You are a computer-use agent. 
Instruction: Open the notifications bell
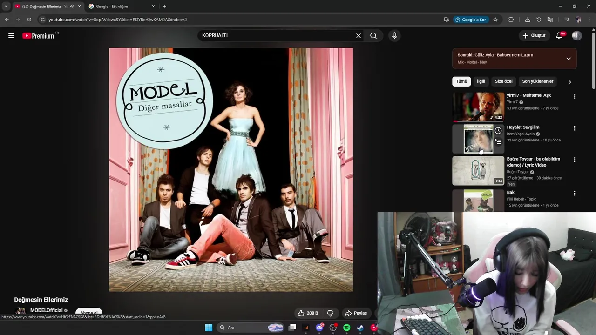coord(560,36)
